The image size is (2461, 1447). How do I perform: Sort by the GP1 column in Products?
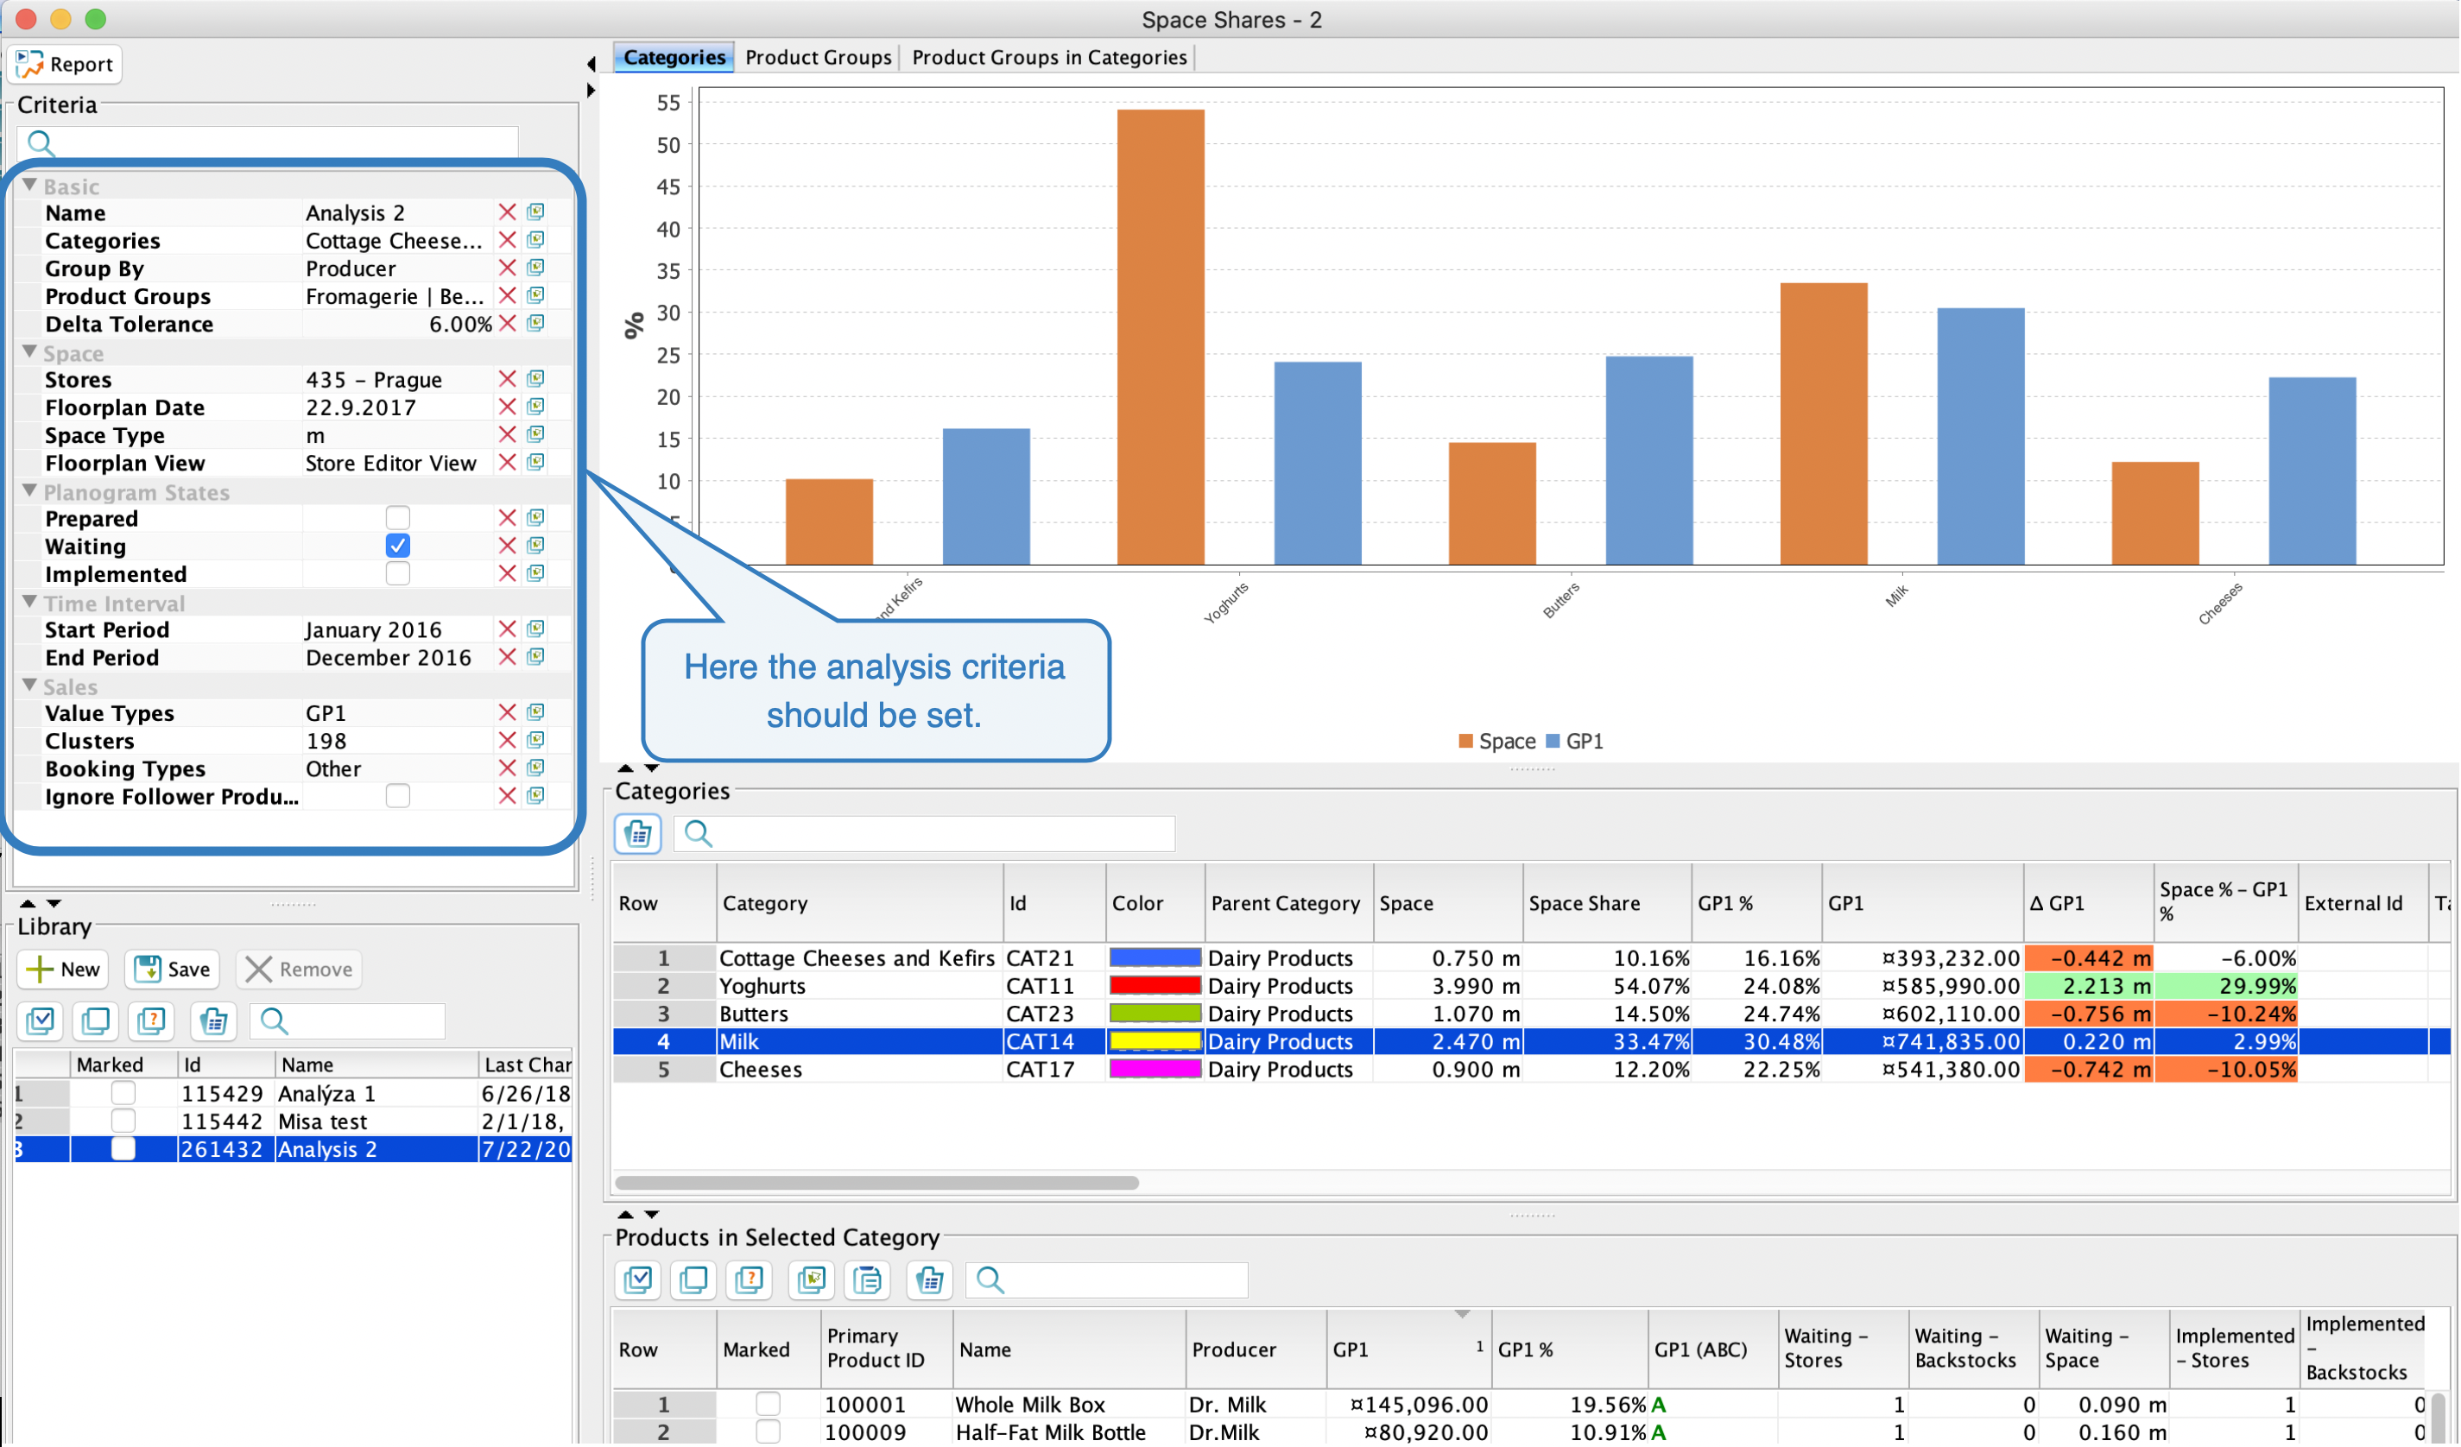pos(1408,1350)
